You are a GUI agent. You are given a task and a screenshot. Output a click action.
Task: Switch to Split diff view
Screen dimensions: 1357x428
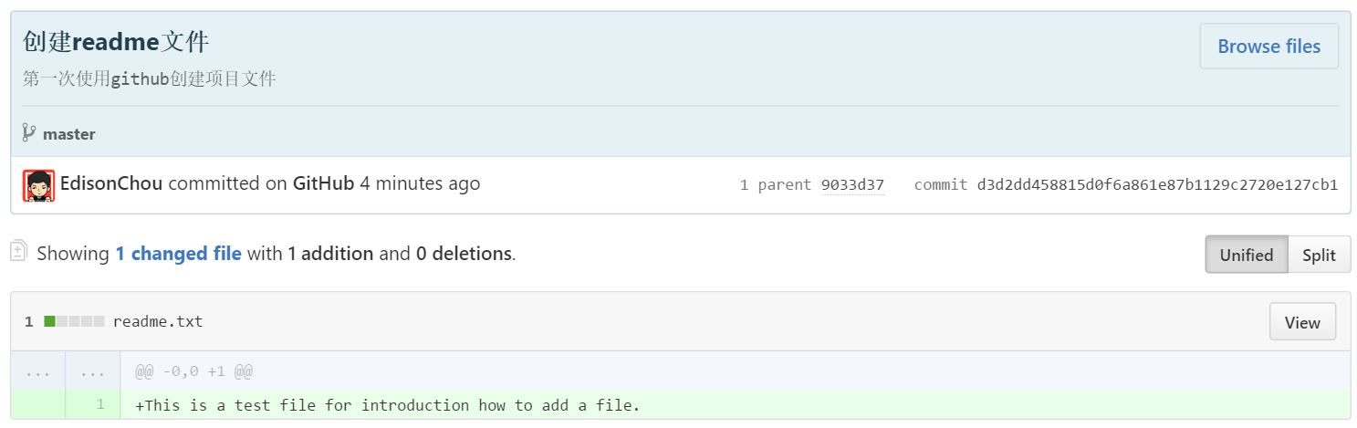tap(1319, 255)
